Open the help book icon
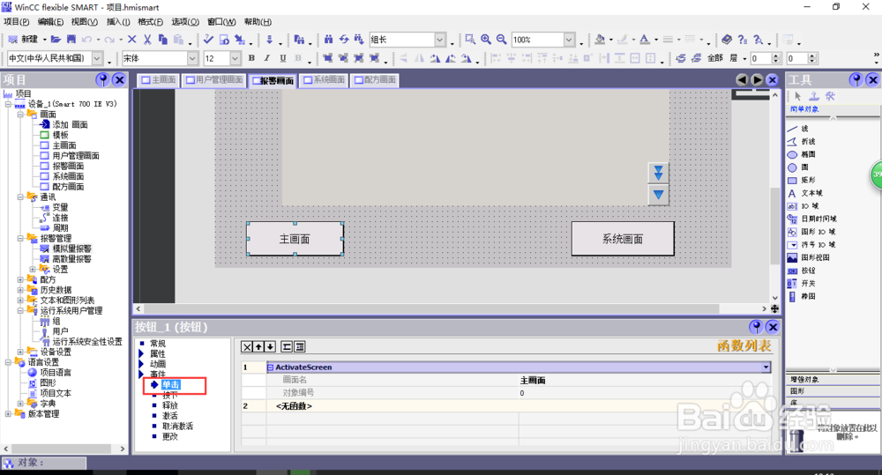The height and width of the screenshot is (475, 882). pyautogui.click(x=727, y=40)
